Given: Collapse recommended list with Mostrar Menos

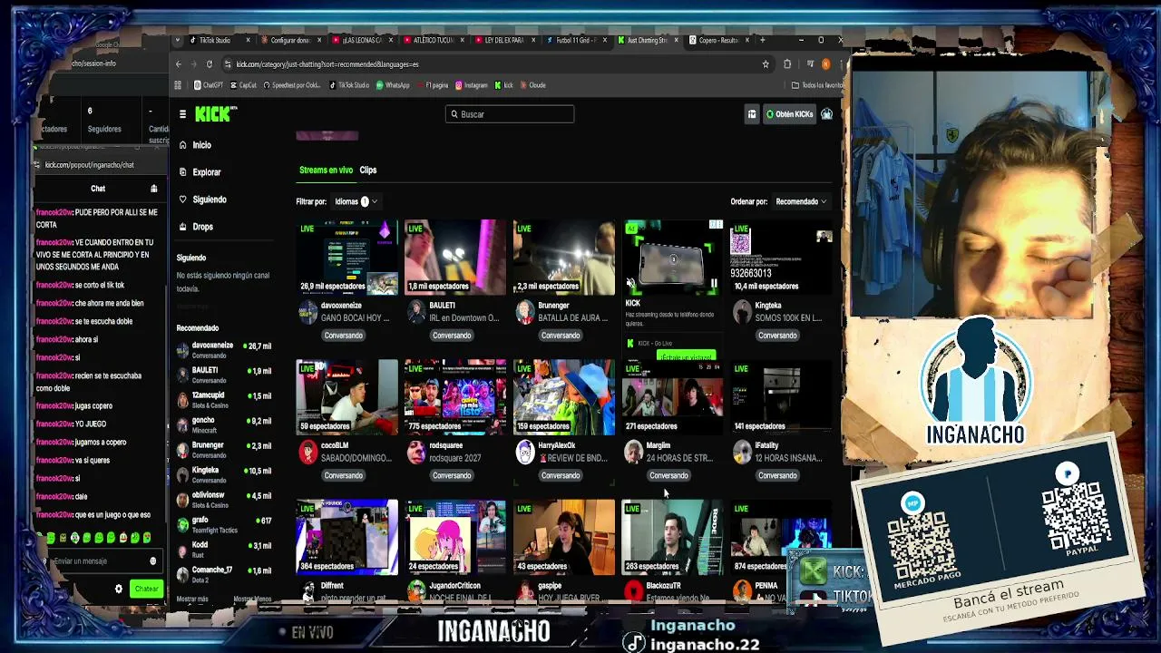Looking at the screenshot, I should (x=252, y=599).
